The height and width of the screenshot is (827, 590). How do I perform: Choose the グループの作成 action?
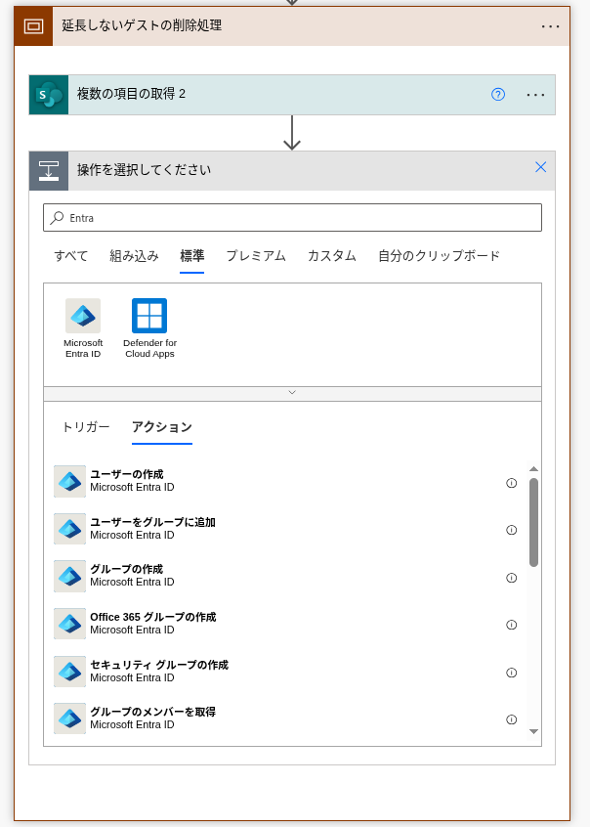284,576
